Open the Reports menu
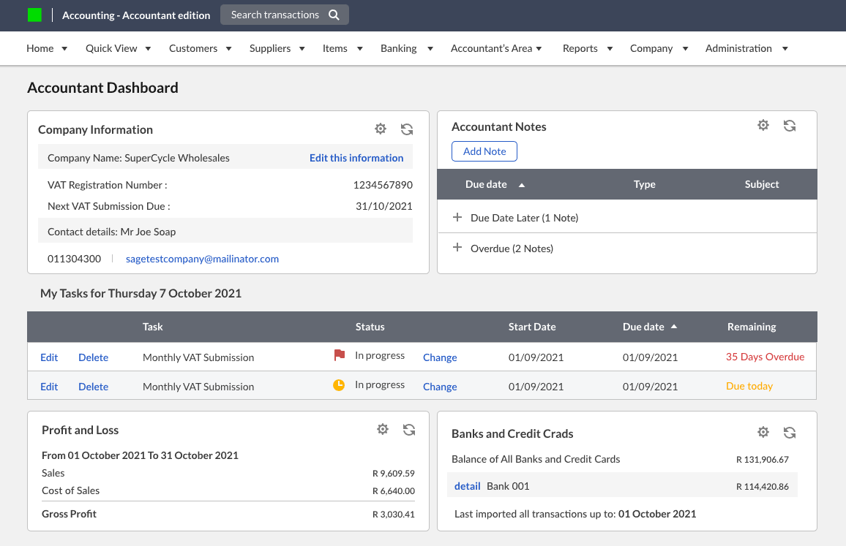This screenshot has width=846, height=546. point(580,48)
